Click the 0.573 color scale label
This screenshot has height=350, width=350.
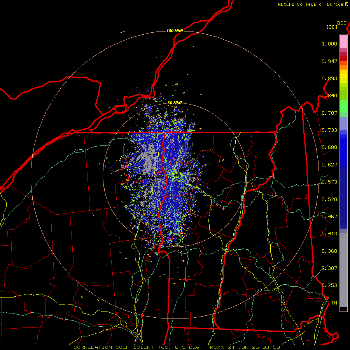pyautogui.click(x=329, y=182)
